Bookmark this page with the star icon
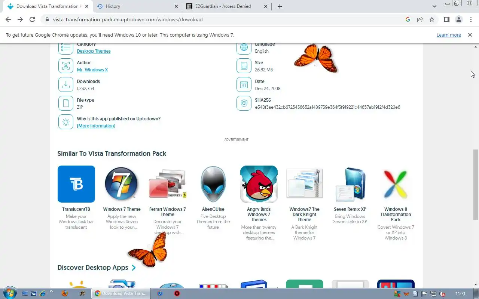The height and width of the screenshot is (299, 479). (432, 19)
